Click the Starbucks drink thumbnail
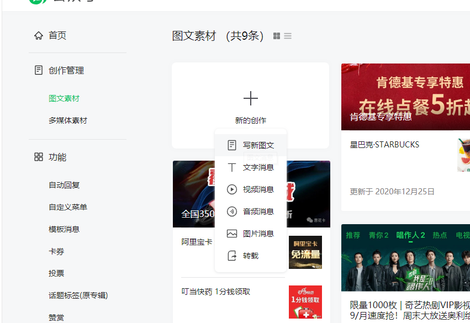This screenshot has width=470, height=323. tap(464, 155)
